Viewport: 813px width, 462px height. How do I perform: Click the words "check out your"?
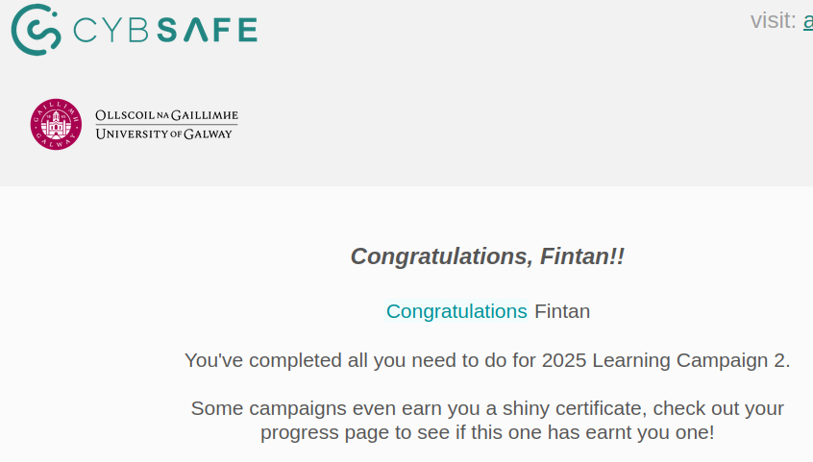716,408
